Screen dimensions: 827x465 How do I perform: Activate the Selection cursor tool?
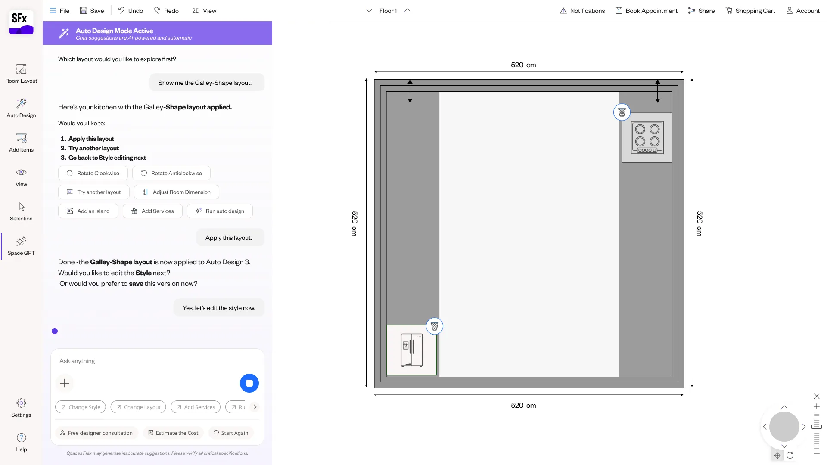pyautogui.click(x=21, y=211)
